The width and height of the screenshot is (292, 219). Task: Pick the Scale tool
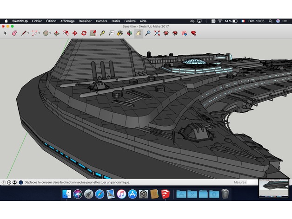pyautogui.click(x=93, y=33)
